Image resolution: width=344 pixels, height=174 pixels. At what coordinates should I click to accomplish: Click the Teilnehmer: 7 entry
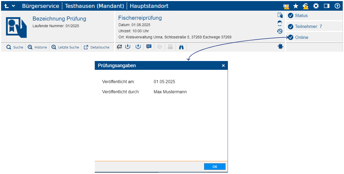pyautogui.click(x=308, y=26)
